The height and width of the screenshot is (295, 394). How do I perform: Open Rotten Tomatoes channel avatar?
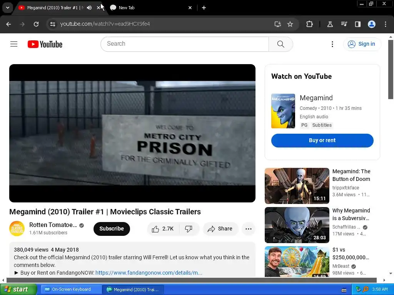point(17,229)
